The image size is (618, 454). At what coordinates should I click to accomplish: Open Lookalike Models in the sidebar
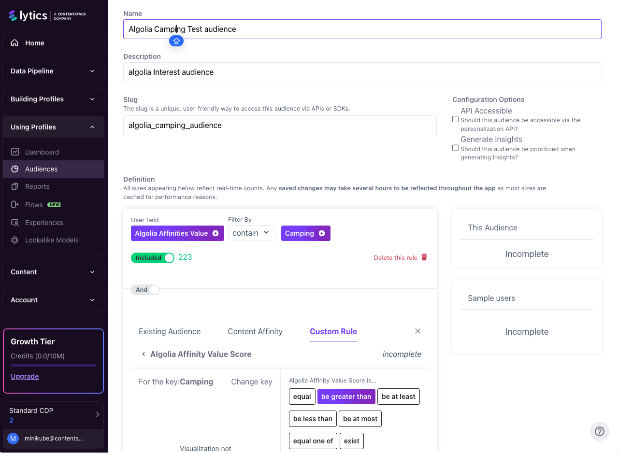point(53,240)
